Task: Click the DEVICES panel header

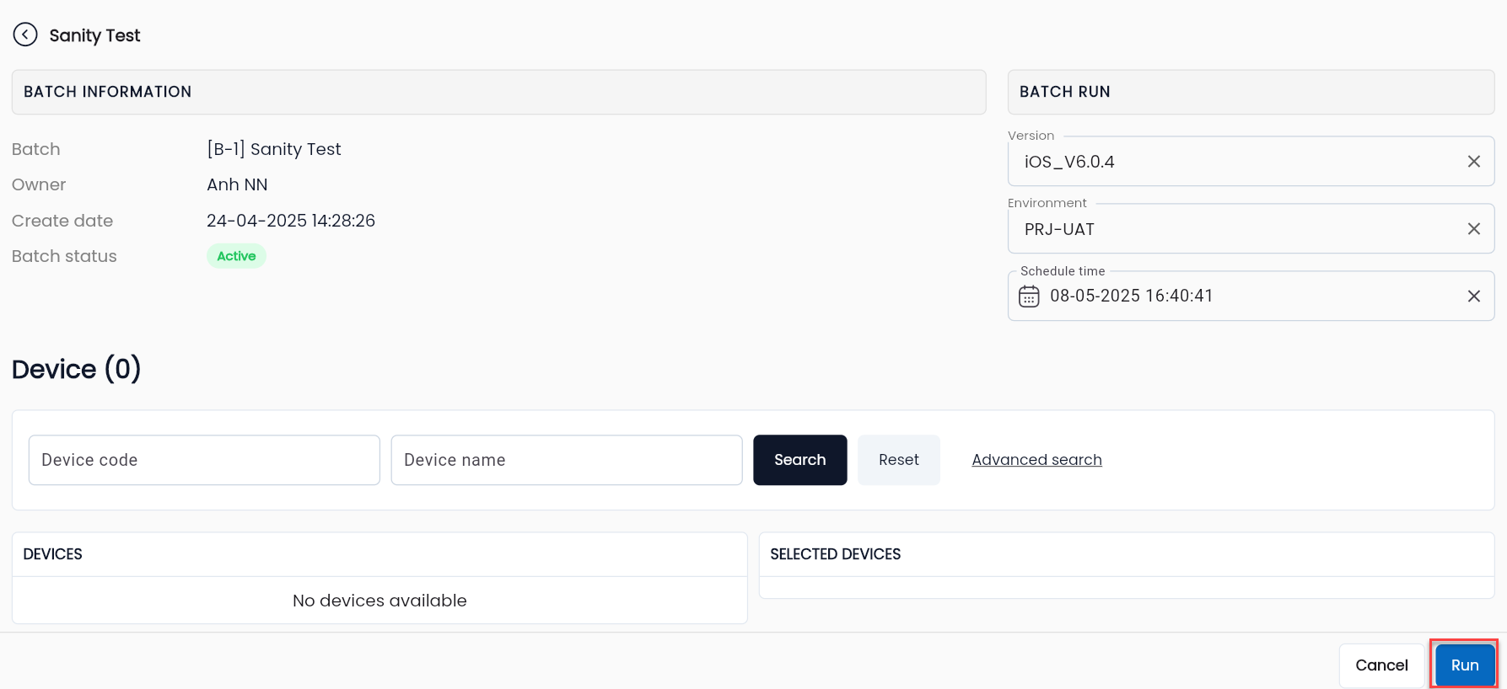Action: point(379,554)
